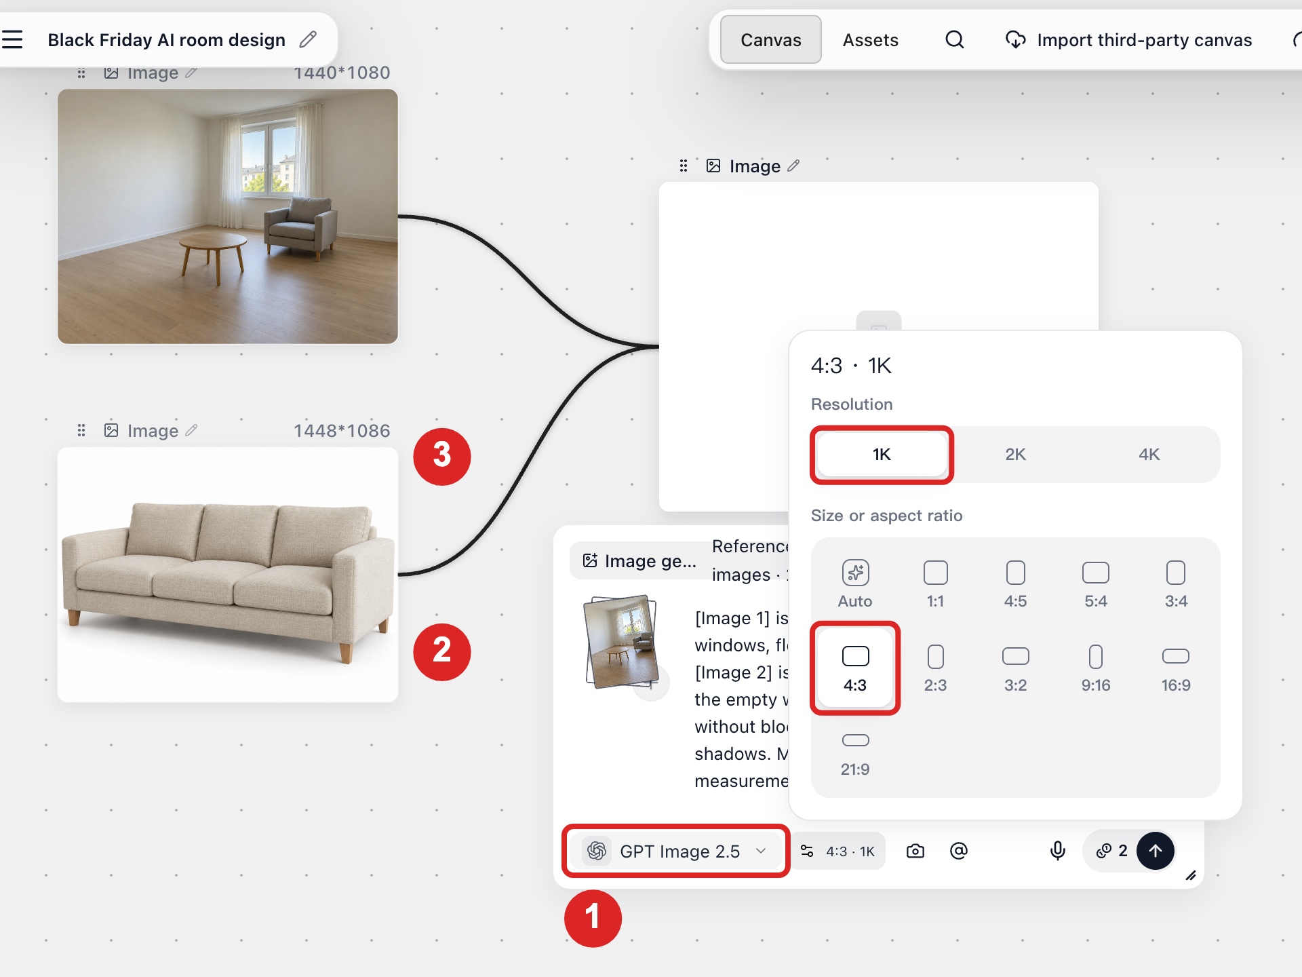Choose the 9:16 aspect ratio
1302x977 pixels.
(1095, 668)
